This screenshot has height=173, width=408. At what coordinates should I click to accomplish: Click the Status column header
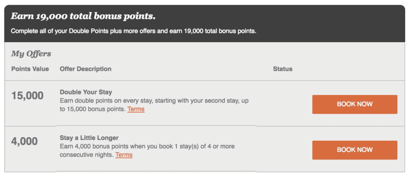coord(282,69)
